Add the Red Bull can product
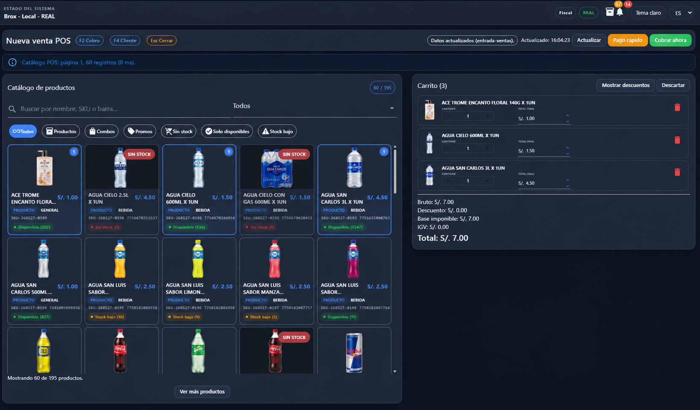Image resolution: width=700 pixels, height=410 pixels. pyautogui.click(x=354, y=351)
